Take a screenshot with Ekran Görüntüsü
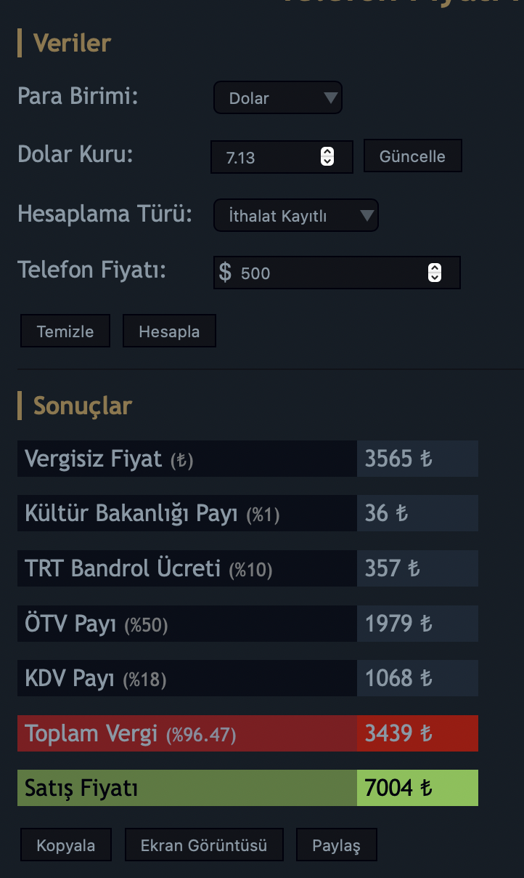The height and width of the screenshot is (878, 524). click(204, 845)
